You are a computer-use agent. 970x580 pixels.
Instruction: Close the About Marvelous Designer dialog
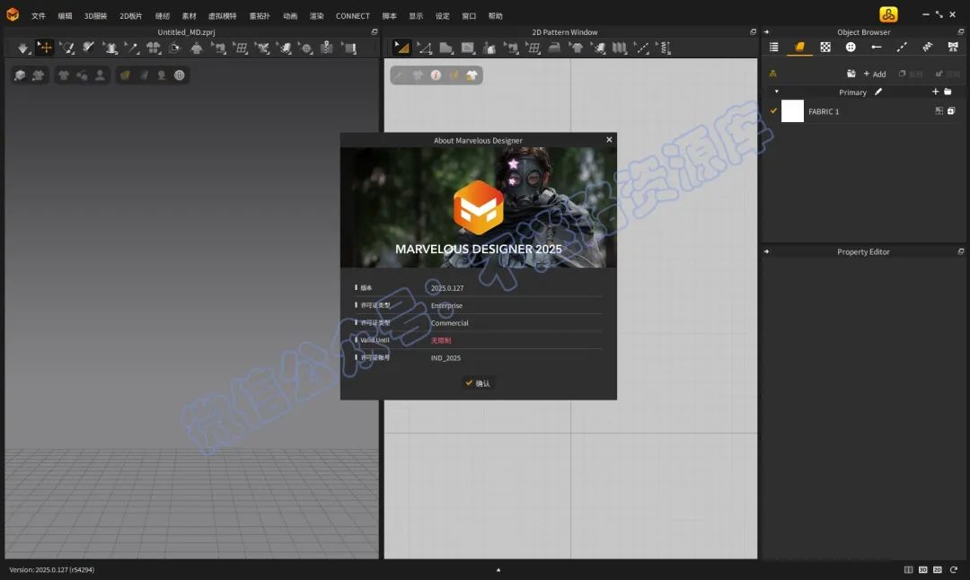click(609, 140)
